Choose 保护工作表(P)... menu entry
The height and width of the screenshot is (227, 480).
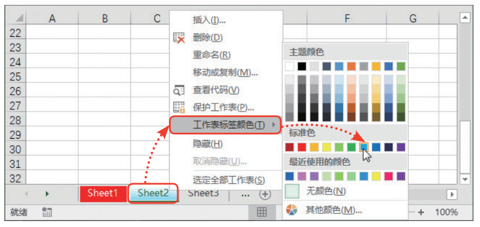pyautogui.click(x=223, y=107)
